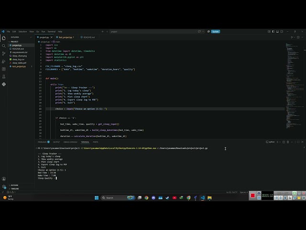Switch to the test_project.py editor tab
This screenshot has height=230, width=306.
(66, 37)
